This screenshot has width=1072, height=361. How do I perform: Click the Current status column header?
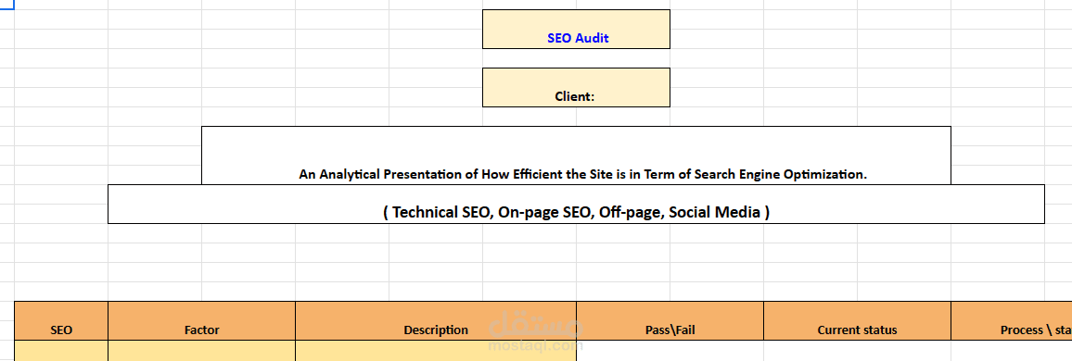[858, 321]
